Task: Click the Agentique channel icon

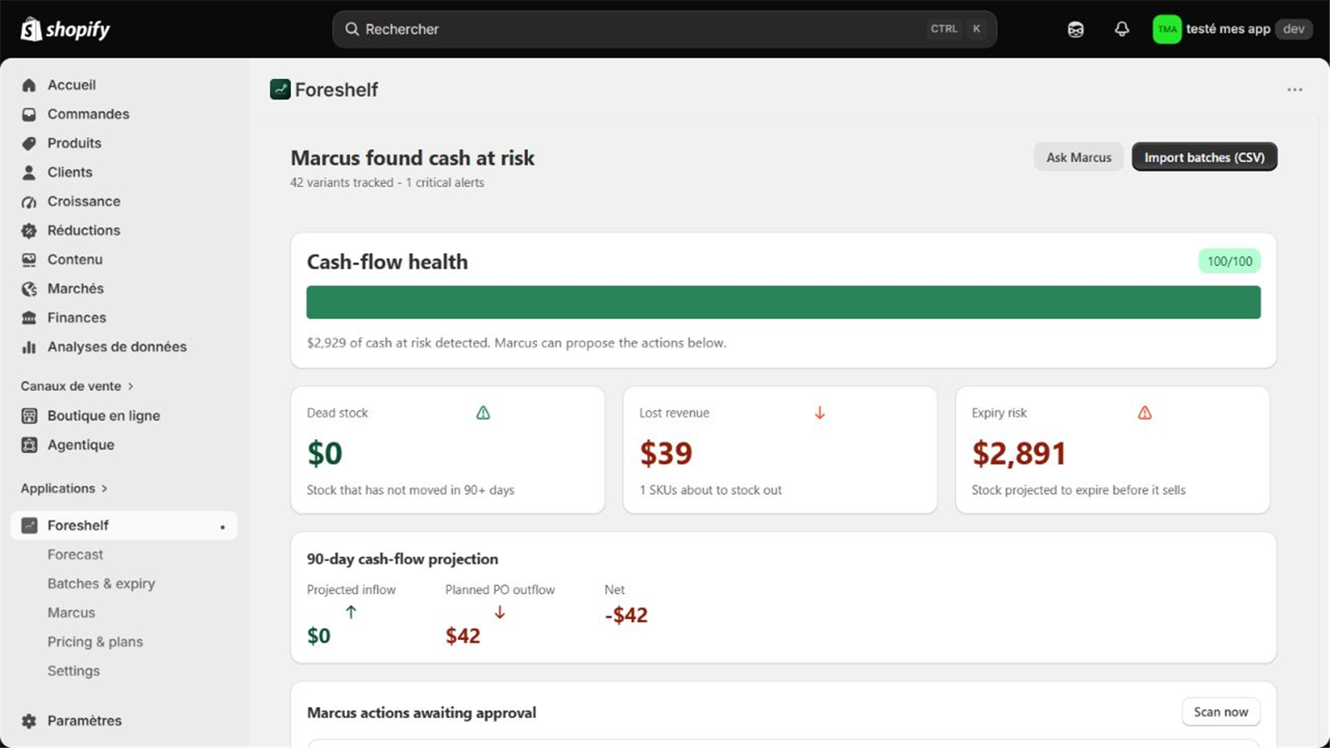Action: (x=29, y=445)
